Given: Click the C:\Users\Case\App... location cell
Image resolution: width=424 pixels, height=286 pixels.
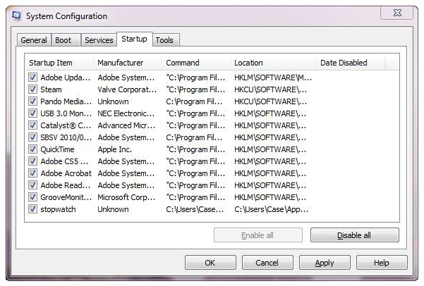Looking at the screenshot, I should (x=271, y=209).
